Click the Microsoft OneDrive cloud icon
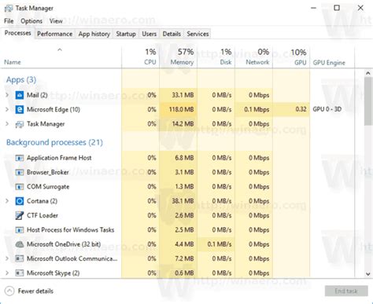This screenshot has height=304, width=373. point(20,244)
